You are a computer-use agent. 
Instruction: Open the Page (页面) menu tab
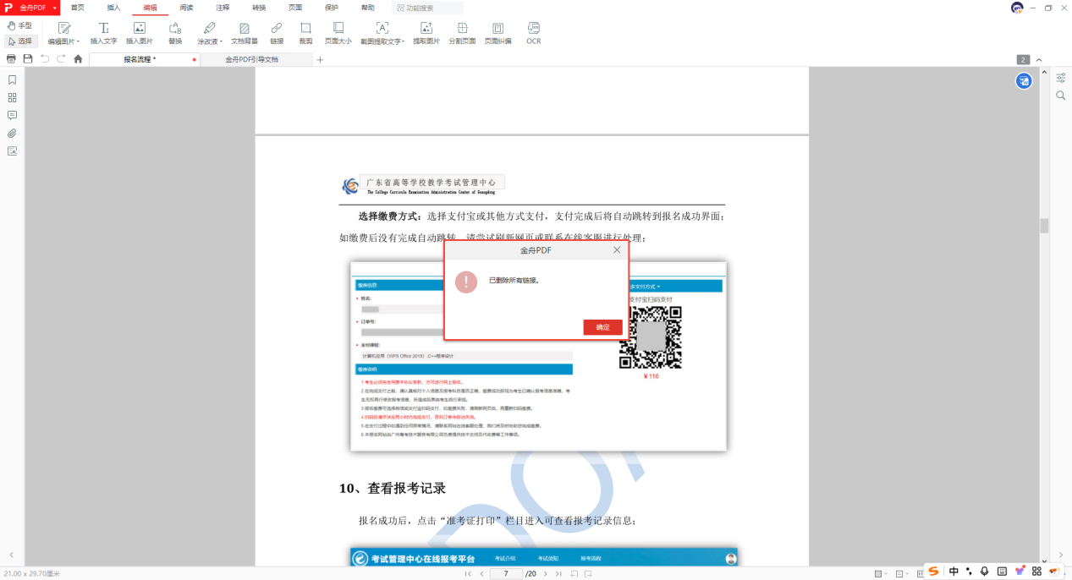(295, 8)
